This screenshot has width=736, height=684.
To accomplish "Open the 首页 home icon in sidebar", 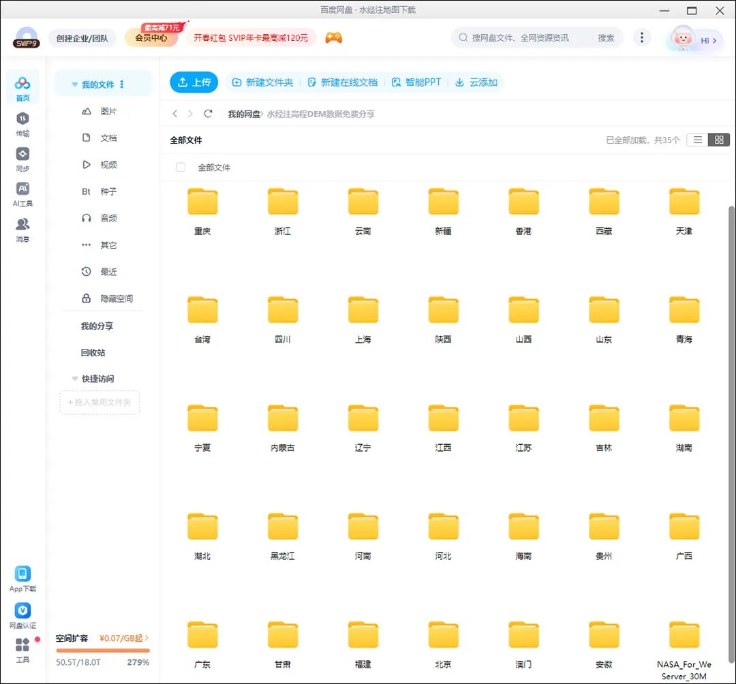I will pos(22,88).
